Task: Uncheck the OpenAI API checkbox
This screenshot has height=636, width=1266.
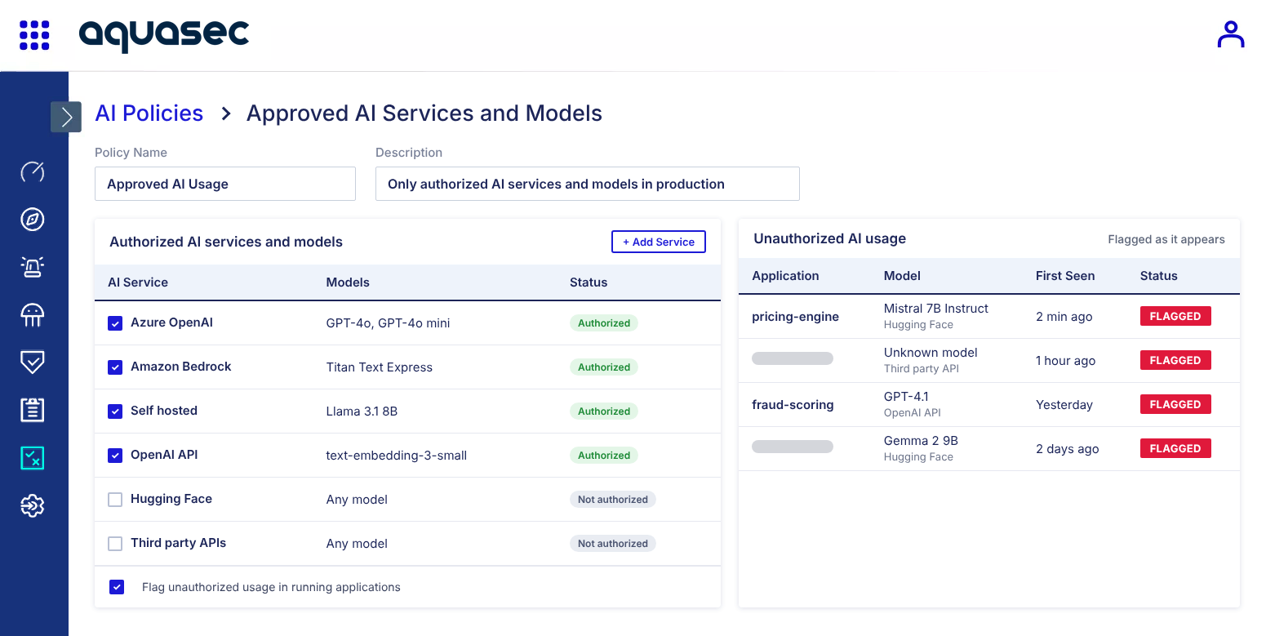Action: click(x=115, y=456)
